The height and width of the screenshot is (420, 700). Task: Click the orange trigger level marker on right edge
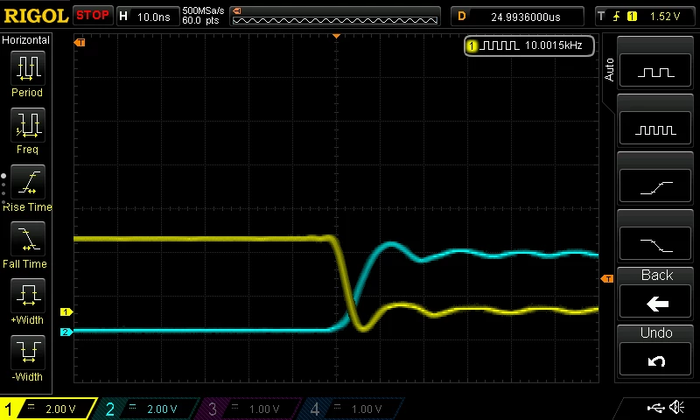tap(607, 279)
